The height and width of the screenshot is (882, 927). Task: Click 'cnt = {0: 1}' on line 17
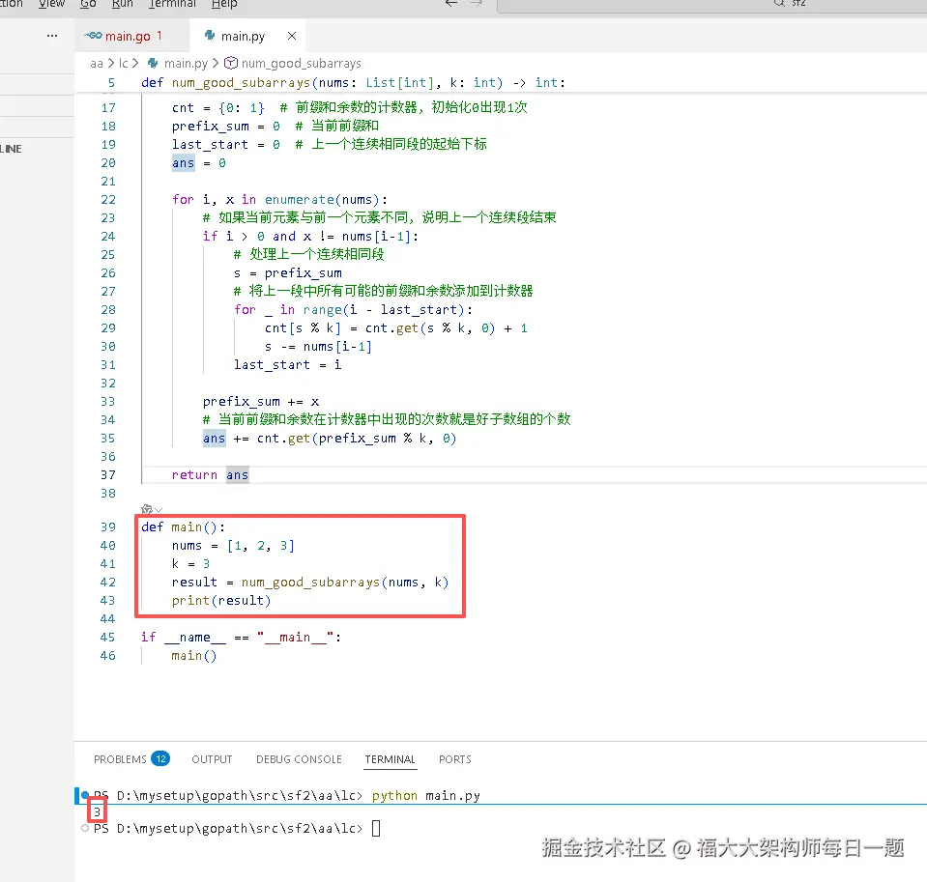click(x=218, y=107)
